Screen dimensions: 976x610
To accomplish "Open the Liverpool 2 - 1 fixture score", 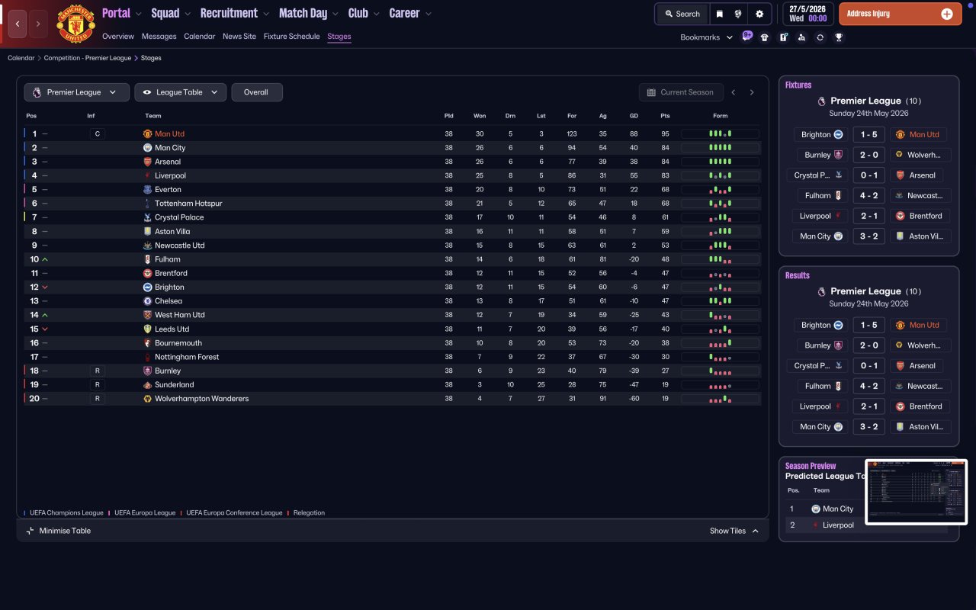I will coord(869,216).
